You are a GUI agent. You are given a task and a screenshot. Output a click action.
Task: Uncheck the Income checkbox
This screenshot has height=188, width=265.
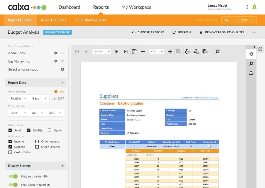[x=10, y=141]
